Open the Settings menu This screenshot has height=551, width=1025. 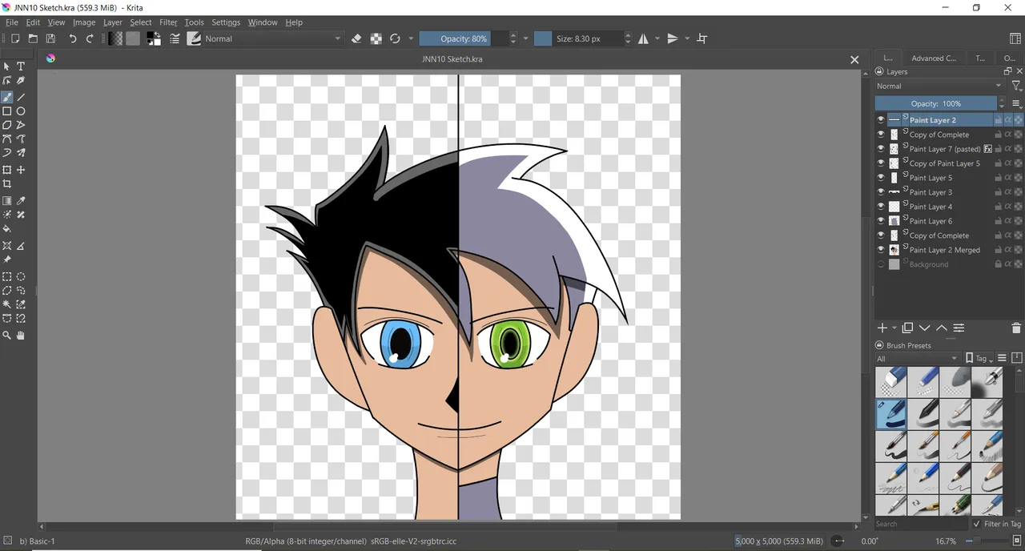(226, 22)
